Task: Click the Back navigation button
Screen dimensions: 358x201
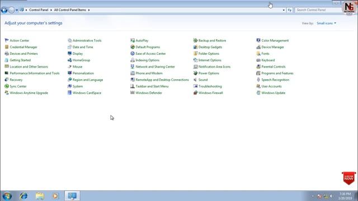Action: 4,10
